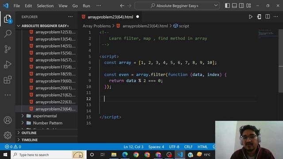Change language mode HTML status item
Image resolution: width=283 pixels, height=159 pixels.
(x=203, y=147)
